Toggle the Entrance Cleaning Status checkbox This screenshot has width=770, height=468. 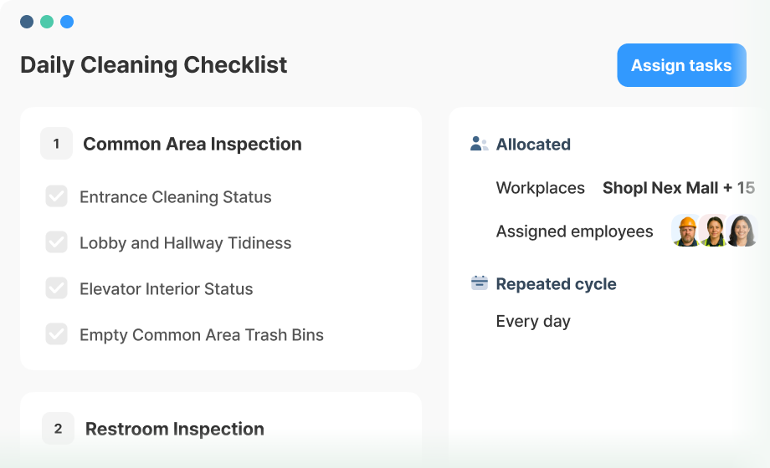[56, 196]
